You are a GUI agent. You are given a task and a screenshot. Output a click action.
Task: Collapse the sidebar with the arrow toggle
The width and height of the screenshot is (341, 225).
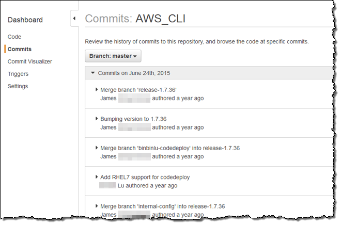click(x=74, y=19)
